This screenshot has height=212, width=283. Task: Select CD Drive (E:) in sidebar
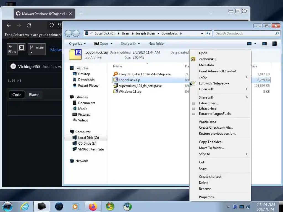pyautogui.click(x=87, y=144)
